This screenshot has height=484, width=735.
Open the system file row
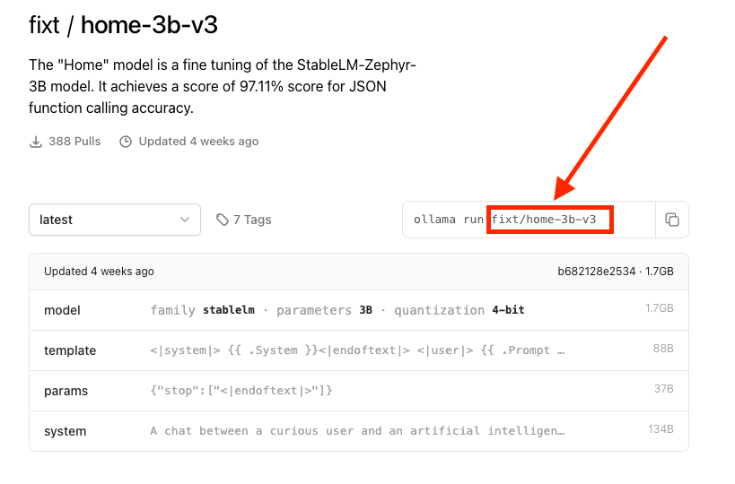358,431
